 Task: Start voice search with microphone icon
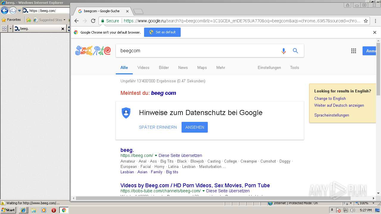(x=284, y=51)
